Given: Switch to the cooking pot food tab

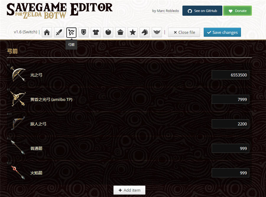Looking at the screenshot, I should click(120, 32).
